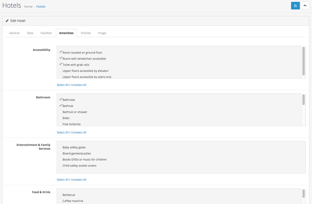This screenshot has height=204, width=312.
Task: Check Upper floors accessible by stairs only
Action: click(61, 76)
